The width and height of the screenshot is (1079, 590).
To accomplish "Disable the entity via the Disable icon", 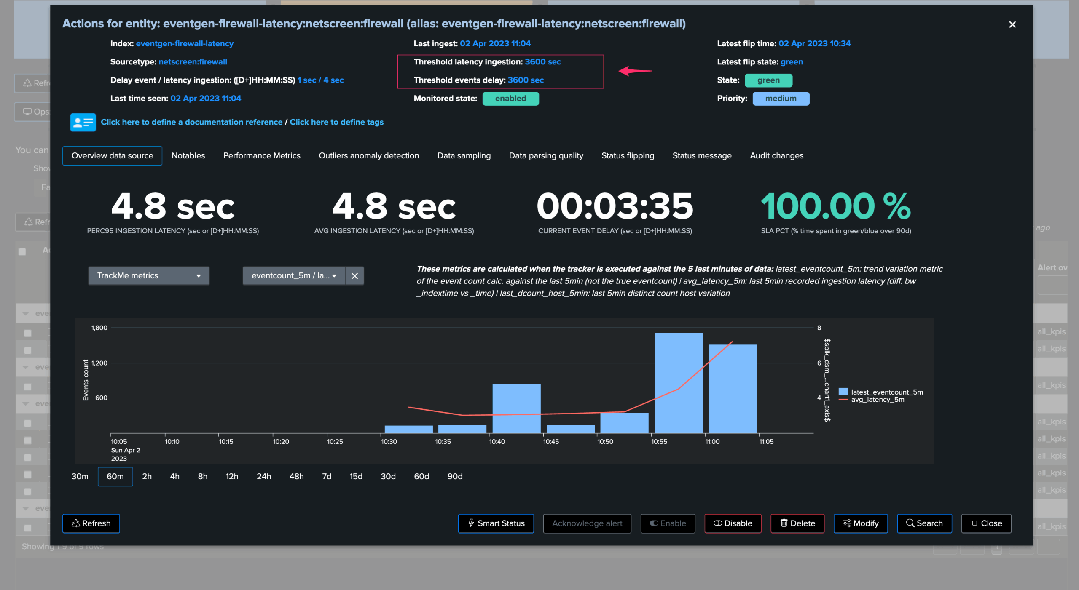I will click(718, 523).
